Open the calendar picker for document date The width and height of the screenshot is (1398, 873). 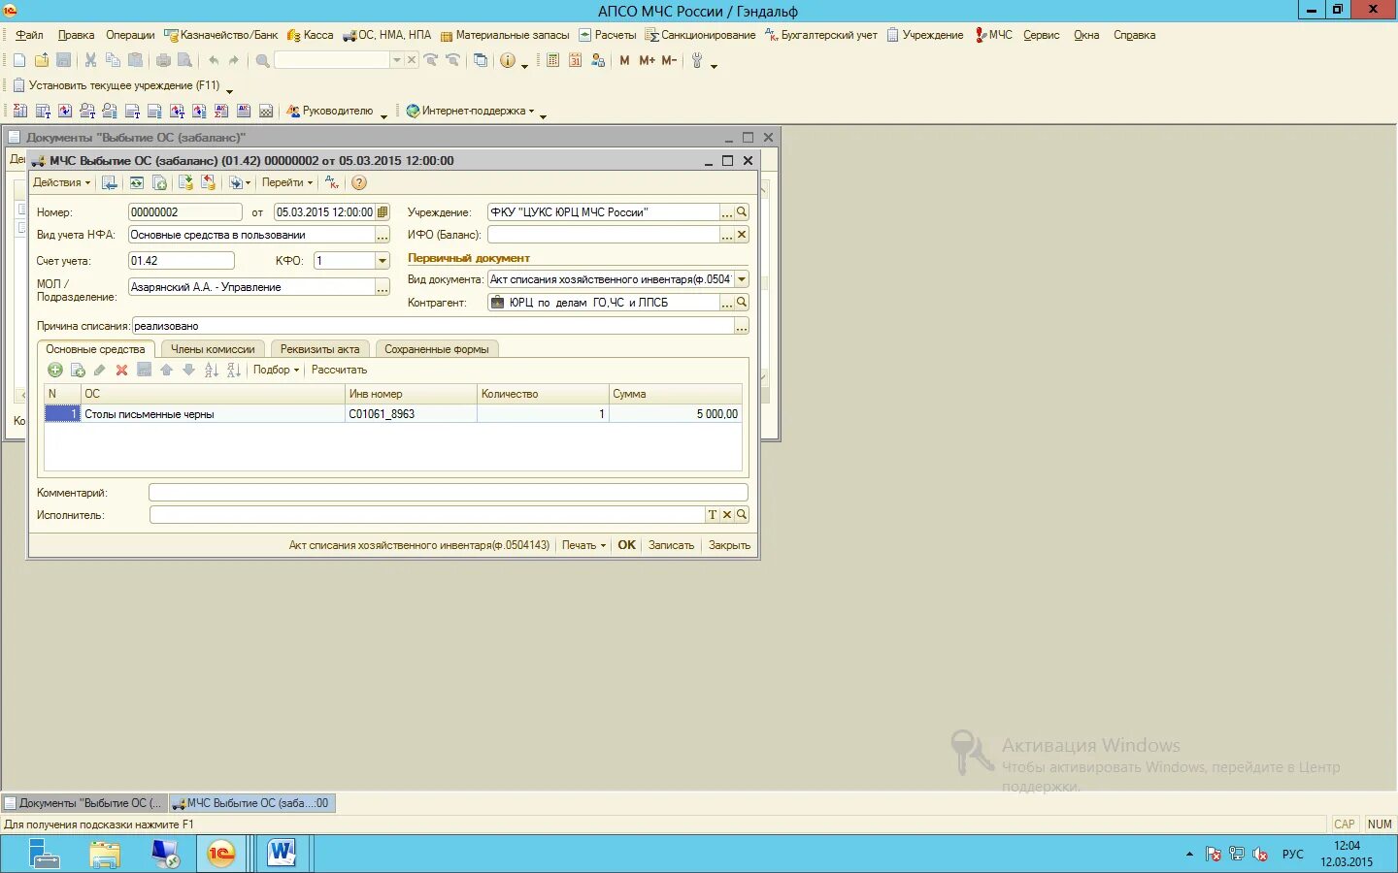click(383, 212)
